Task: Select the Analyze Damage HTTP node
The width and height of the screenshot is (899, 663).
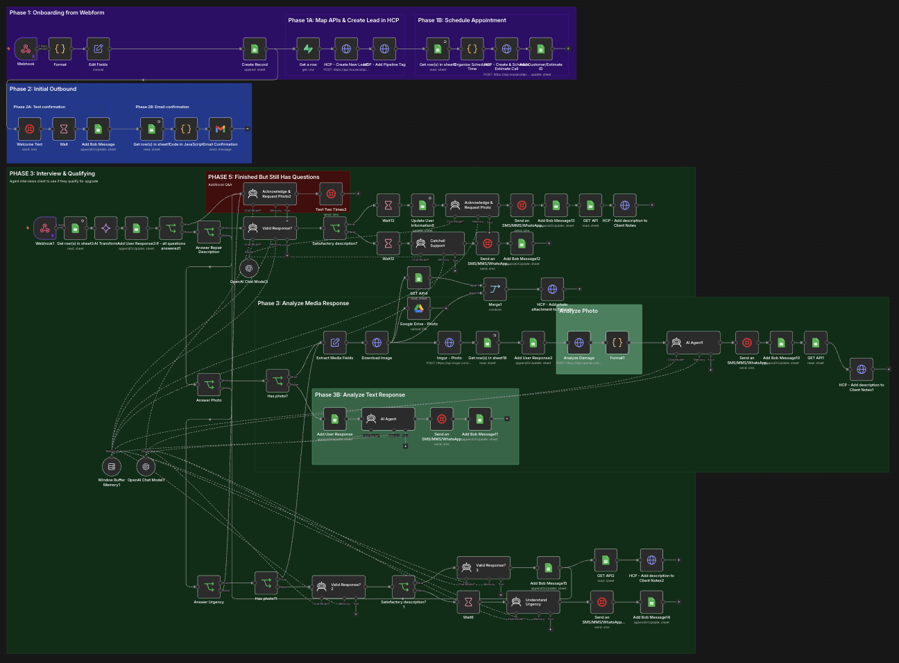Action: pos(579,343)
